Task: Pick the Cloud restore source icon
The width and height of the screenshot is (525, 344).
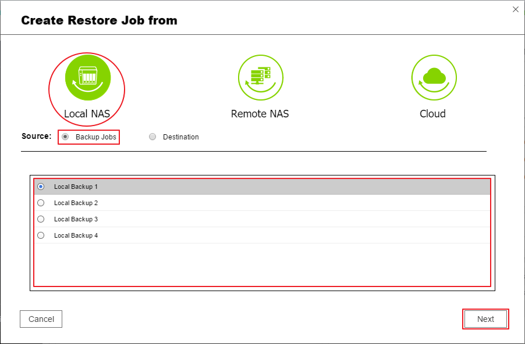Action: click(434, 77)
